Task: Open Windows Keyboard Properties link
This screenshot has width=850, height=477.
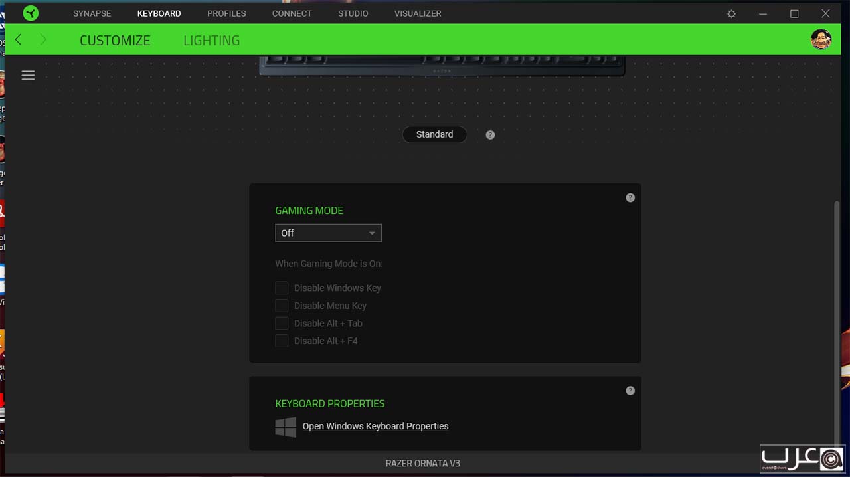Action: [x=375, y=427]
